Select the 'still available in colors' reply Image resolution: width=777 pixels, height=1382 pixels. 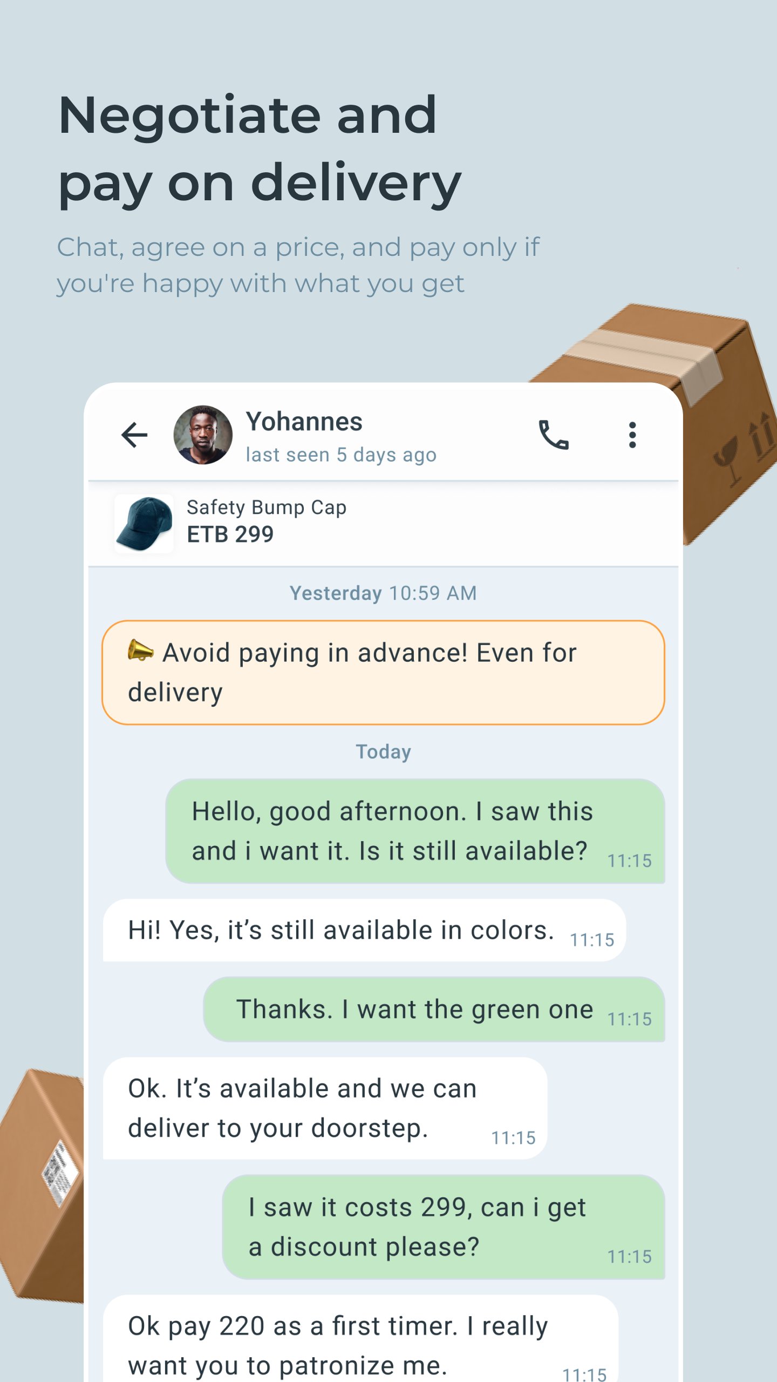364,930
